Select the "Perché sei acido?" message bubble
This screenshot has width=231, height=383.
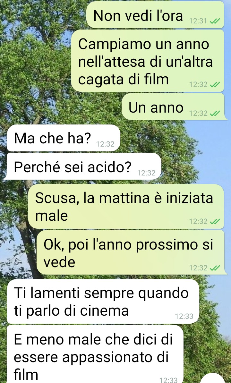[84, 166]
